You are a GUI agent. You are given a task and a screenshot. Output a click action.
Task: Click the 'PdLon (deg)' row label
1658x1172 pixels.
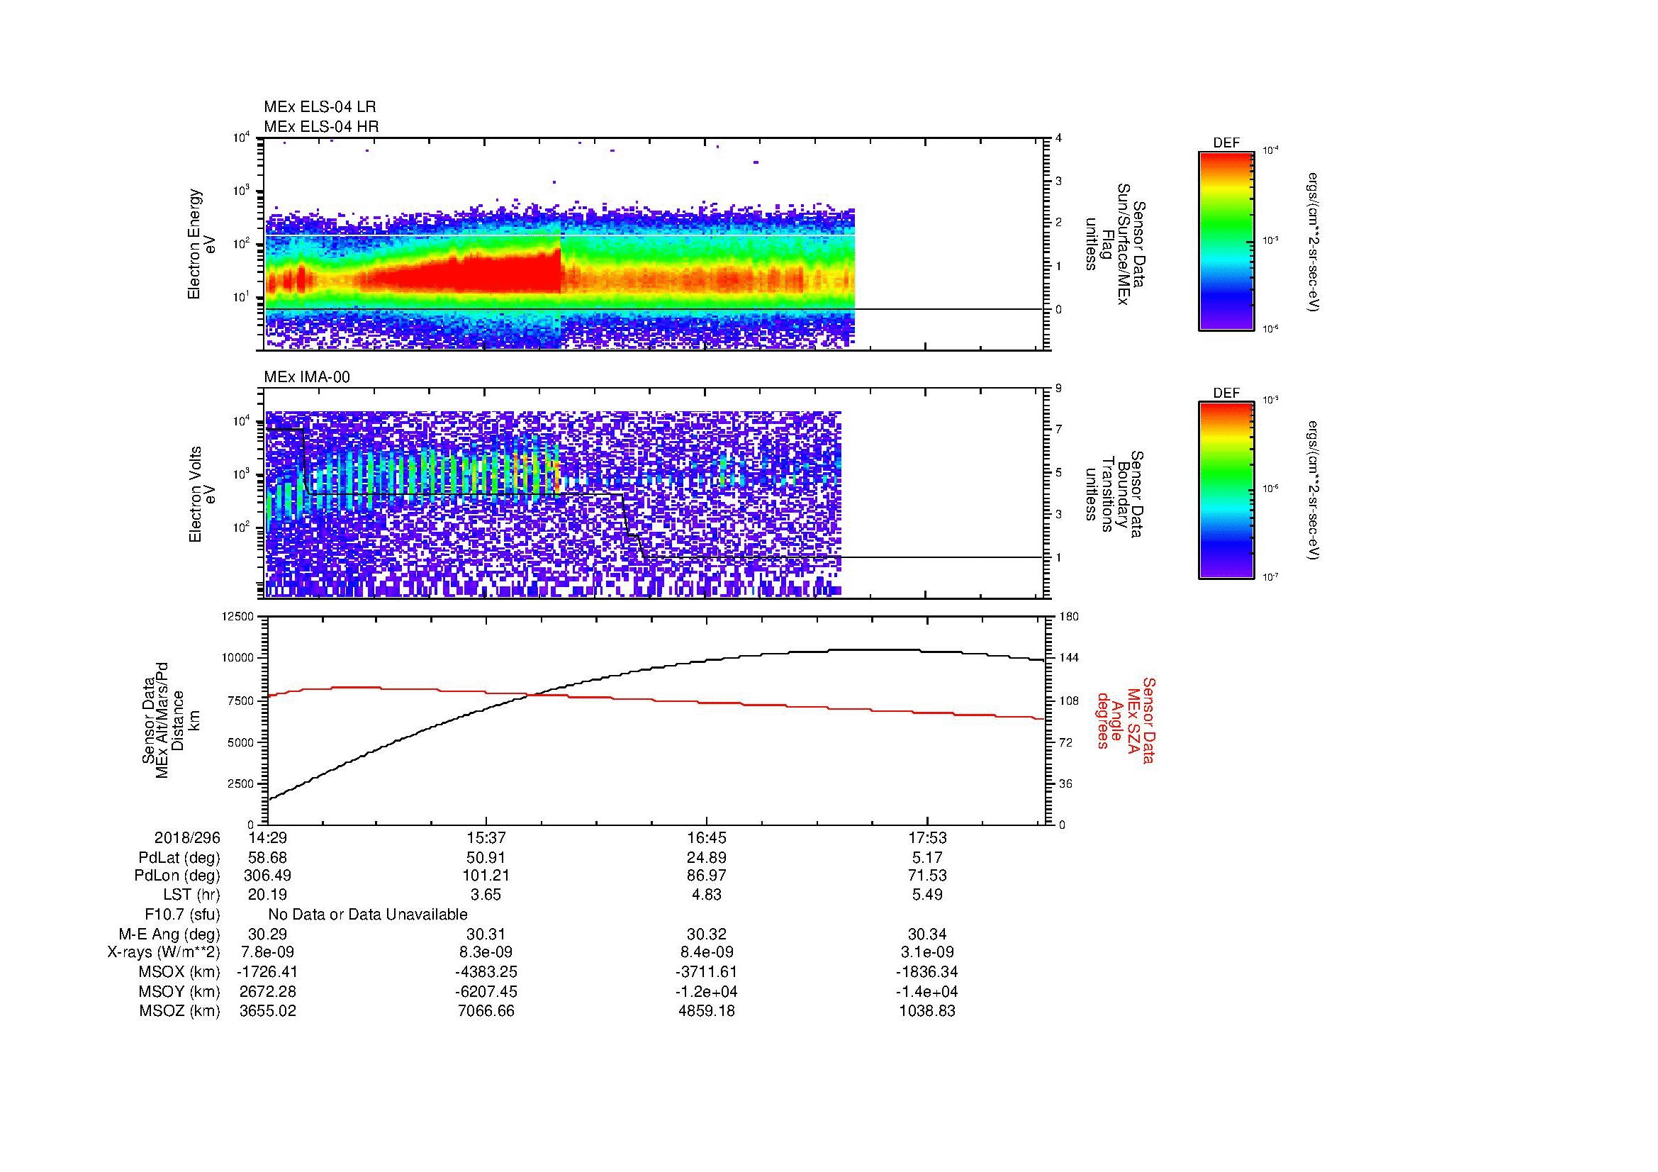coord(178,875)
